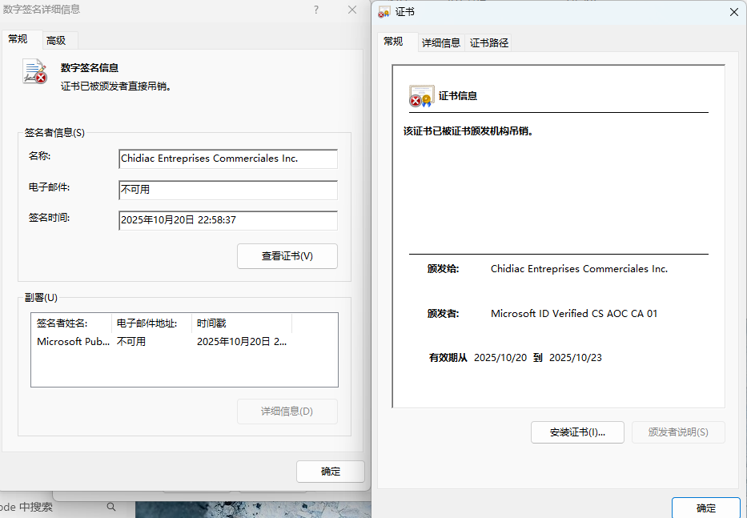Image resolution: width=747 pixels, height=518 pixels.
Task: Close the digital signature details dialog
Action: click(352, 10)
